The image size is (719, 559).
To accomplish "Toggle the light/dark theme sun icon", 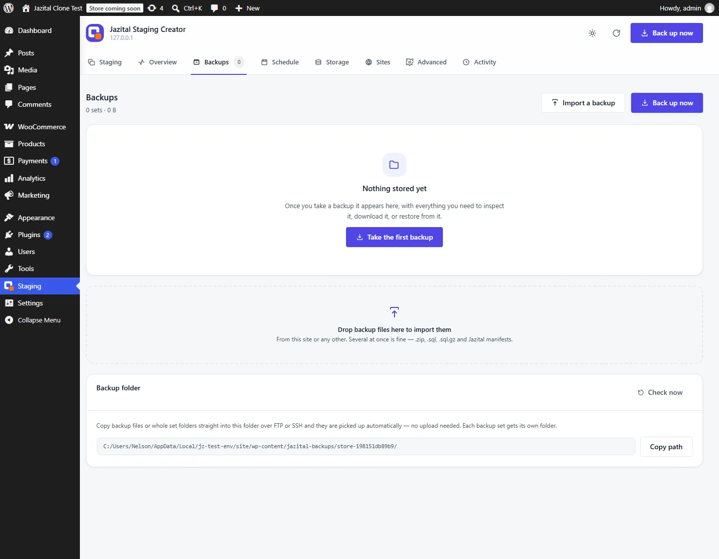I will coord(592,33).
